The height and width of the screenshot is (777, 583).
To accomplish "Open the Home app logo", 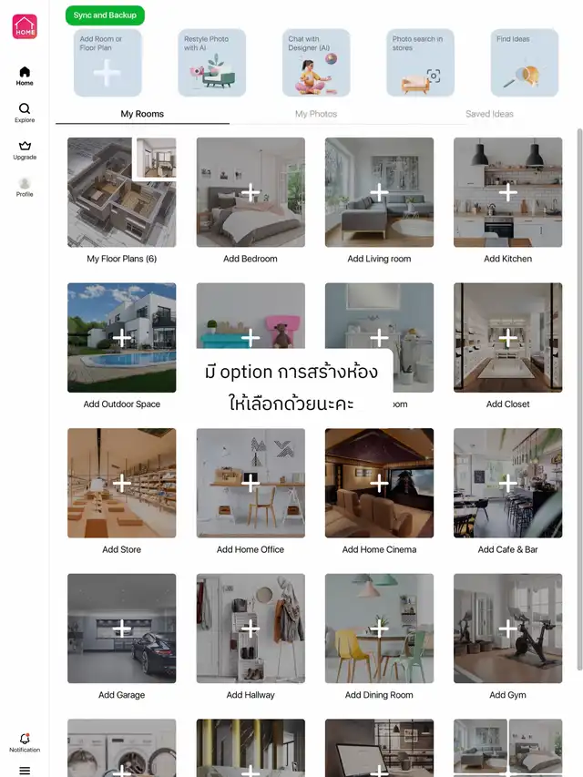I will pyautogui.click(x=25, y=26).
